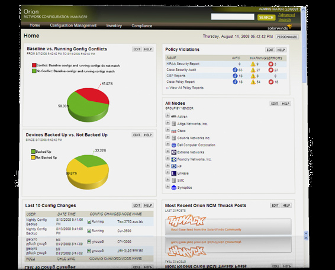Click info icon in Cisco Policy Report row
This screenshot has width=335, height=270.
pyautogui.click(x=235, y=82)
